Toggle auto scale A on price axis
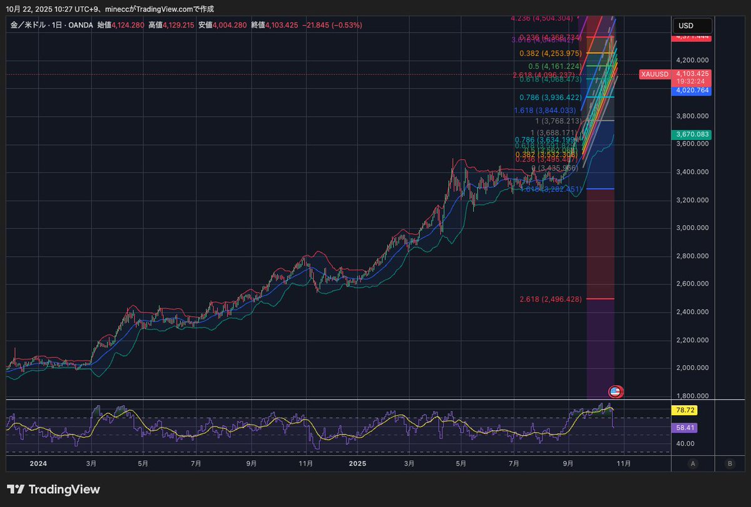Screen dimensions: 751x507 pos(693,464)
